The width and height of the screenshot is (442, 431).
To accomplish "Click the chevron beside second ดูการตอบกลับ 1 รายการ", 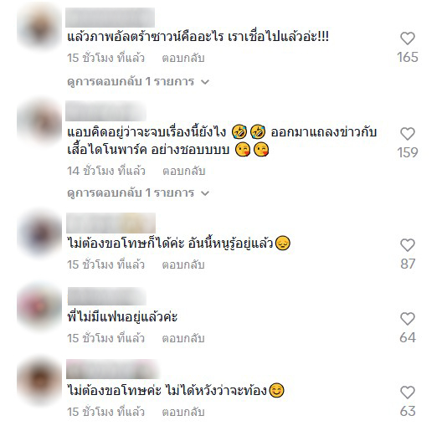I will 205,193.
